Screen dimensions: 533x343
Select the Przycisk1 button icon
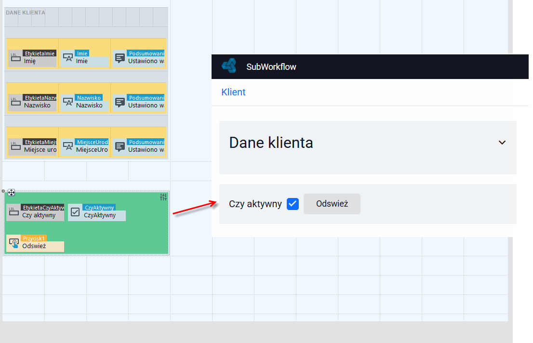coord(14,243)
